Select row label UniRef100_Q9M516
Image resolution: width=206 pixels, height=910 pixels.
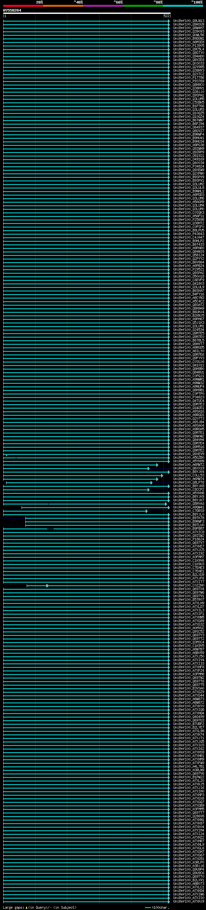(188, 447)
